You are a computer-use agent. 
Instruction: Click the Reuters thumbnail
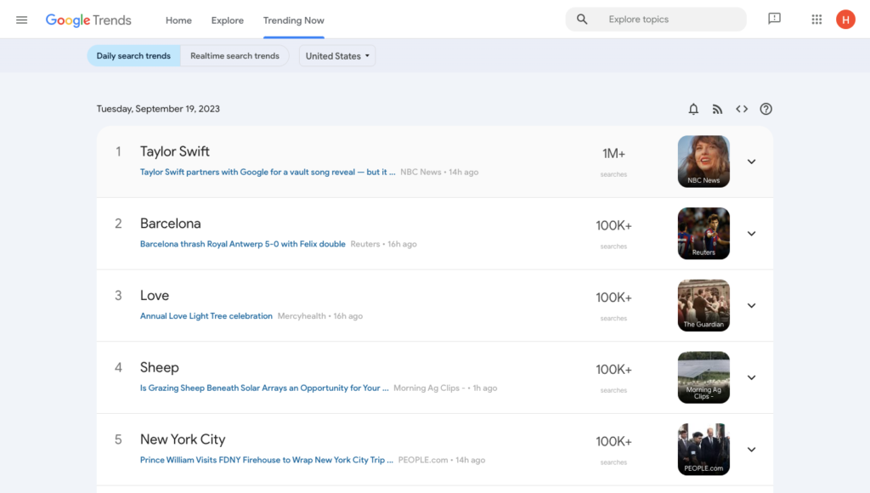point(703,233)
